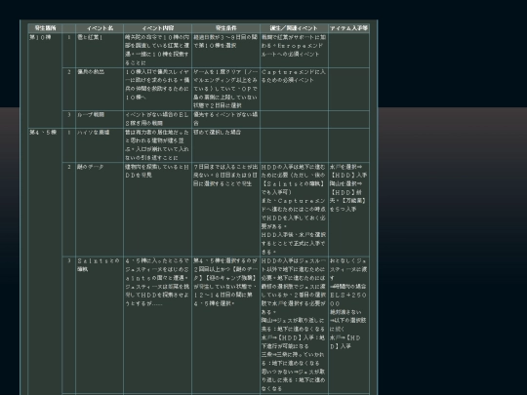Screen dimensions: 527x395
Task: Click the 'ハイソな廃墟' event name
Action: tap(93, 133)
